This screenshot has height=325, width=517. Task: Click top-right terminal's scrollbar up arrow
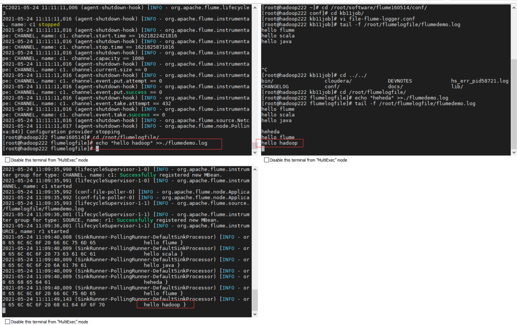(x=514, y=8)
